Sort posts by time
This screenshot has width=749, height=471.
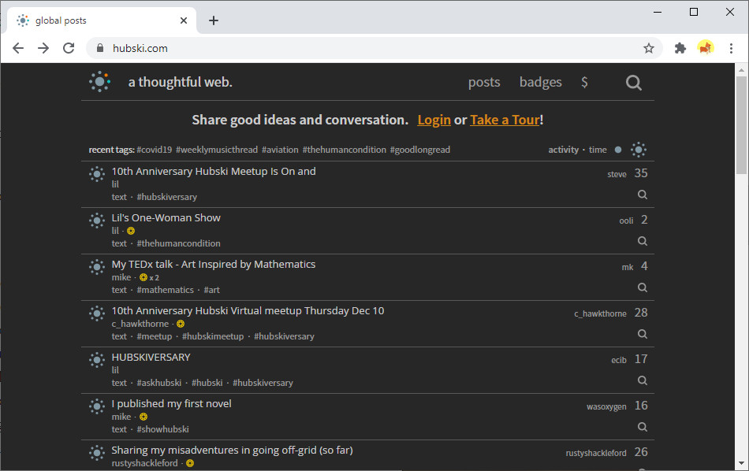tap(598, 150)
